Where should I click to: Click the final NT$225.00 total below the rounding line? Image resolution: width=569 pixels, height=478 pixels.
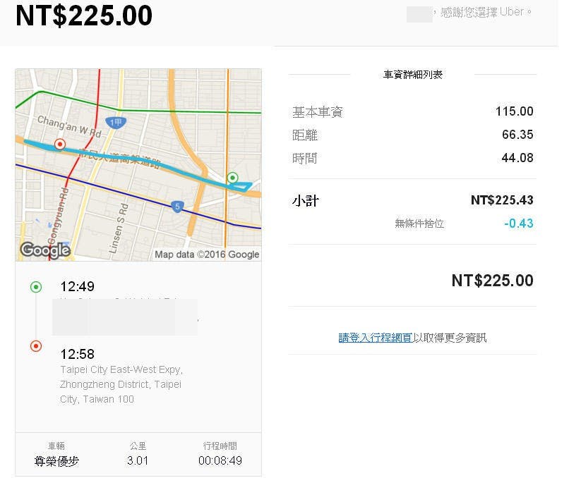coord(493,281)
